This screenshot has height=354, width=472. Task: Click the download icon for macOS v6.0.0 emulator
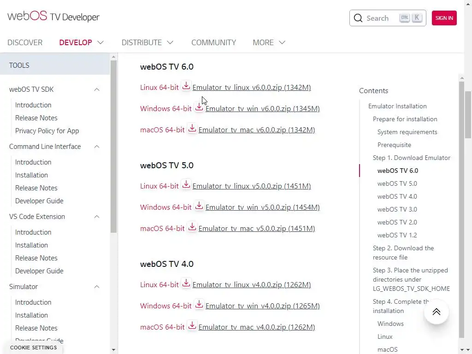pos(192,129)
